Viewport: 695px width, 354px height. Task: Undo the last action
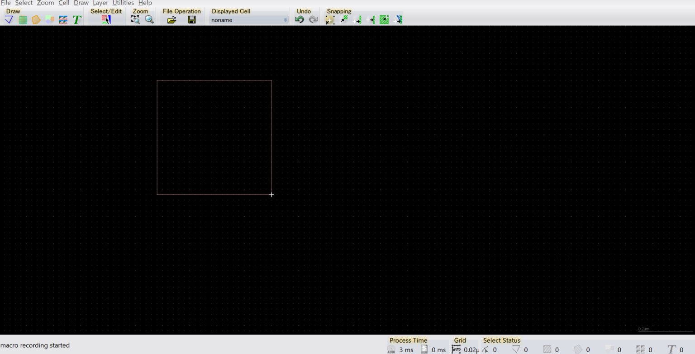(299, 19)
